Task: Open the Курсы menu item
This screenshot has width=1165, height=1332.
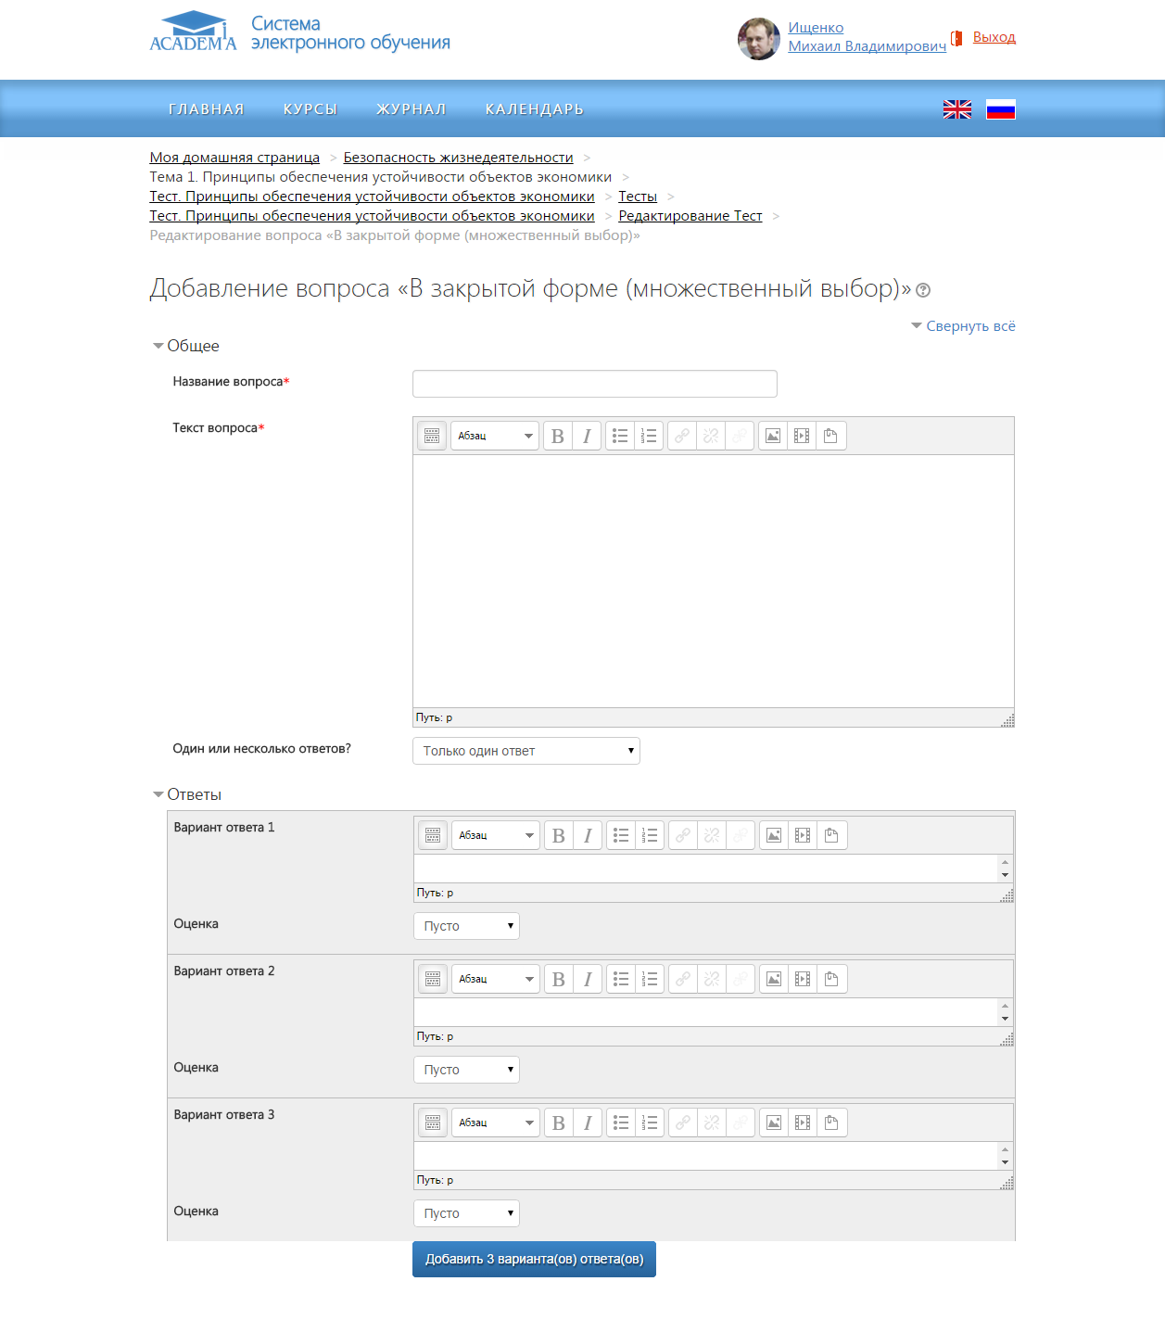Action: point(310,109)
